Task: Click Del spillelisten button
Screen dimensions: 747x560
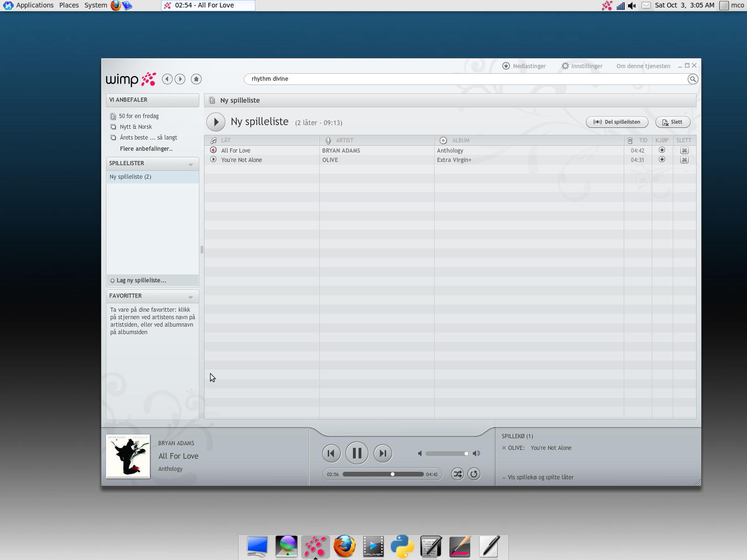Action: (x=617, y=122)
